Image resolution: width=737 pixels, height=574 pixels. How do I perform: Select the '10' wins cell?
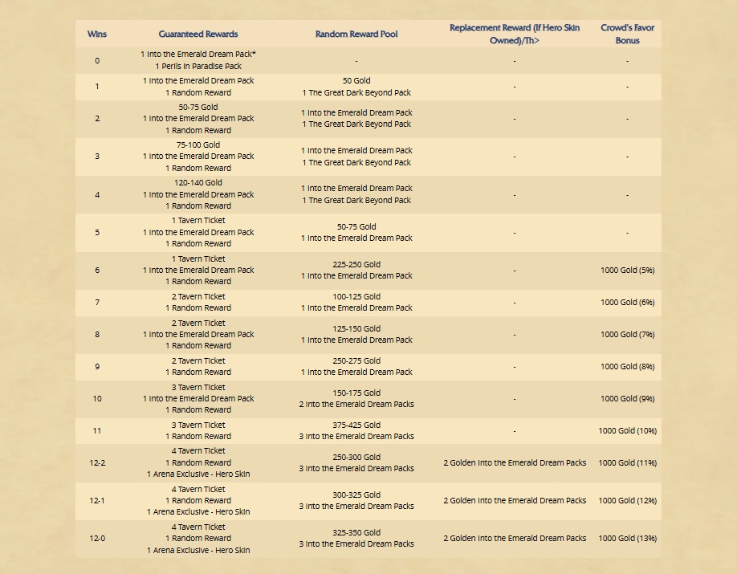tap(97, 398)
